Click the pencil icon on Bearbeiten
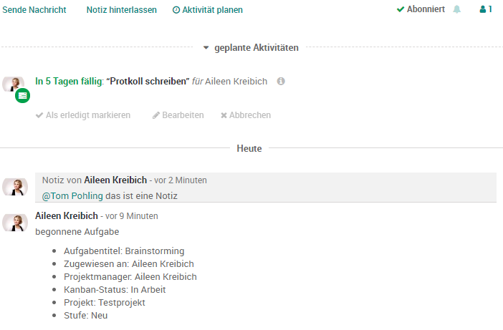Image resolution: width=503 pixels, height=330 pixels. (156, 115)
